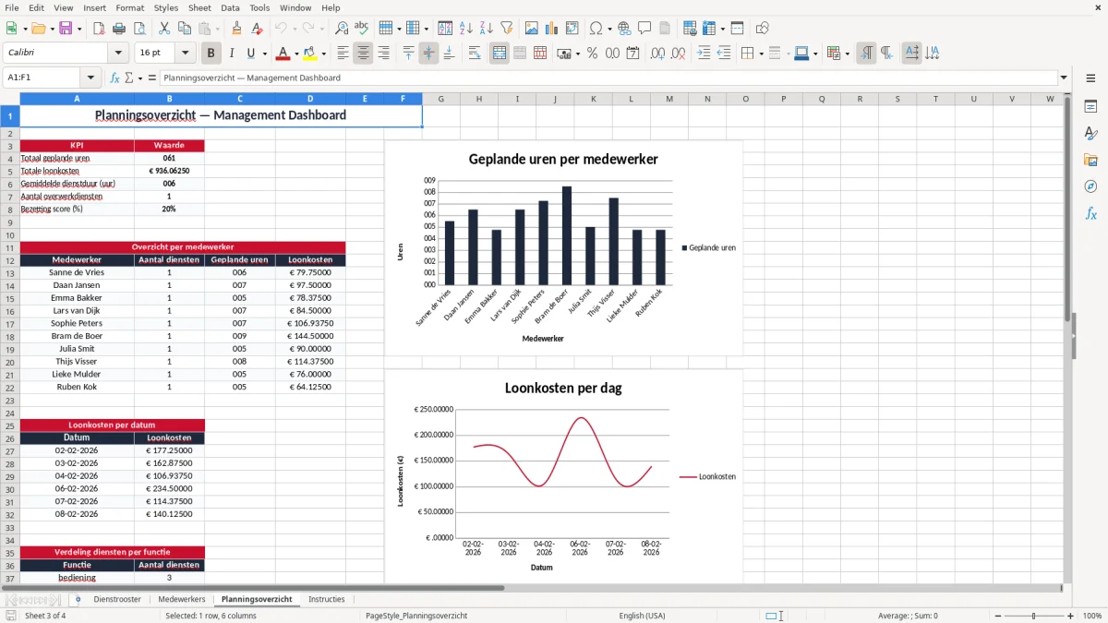Open the Gallery sidebar deck
Viewport: 1108px width, 623px height.
pos(1090,161)
